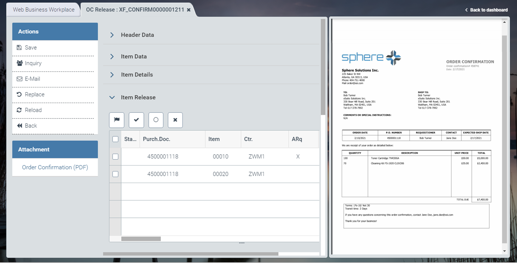This screenshot has width=517, height=263.
Task: Click the circle icon toolbar button
Action: click(x=156, y=120)
